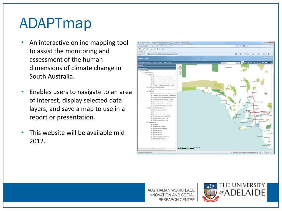Select the open browser tab for ADAPTmap

(163, 54)
